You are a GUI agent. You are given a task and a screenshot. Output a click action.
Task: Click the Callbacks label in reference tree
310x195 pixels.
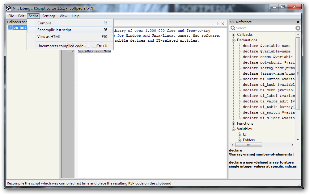pyautogui.click(x=245, y=35)
